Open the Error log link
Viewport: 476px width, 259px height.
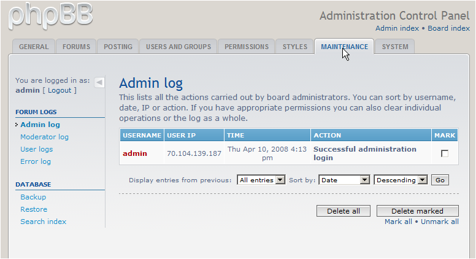[x=36, y=161]
